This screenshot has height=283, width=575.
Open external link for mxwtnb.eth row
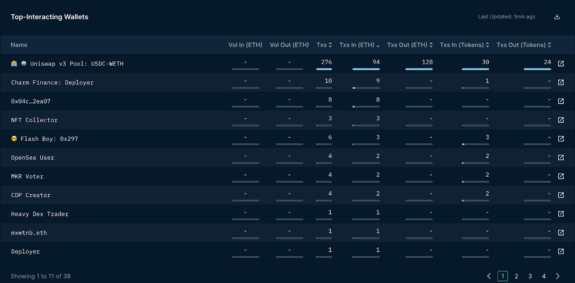tap(561, 233)
